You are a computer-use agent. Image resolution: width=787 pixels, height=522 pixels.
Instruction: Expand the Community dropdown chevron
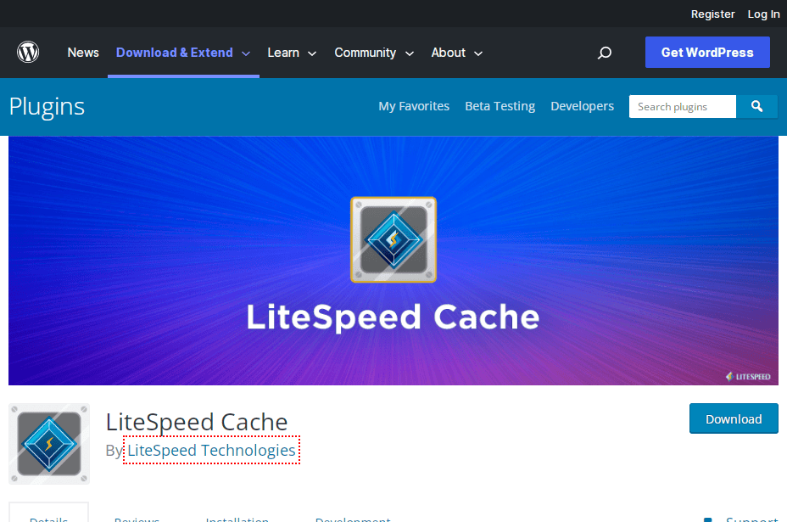pos(410,53)
